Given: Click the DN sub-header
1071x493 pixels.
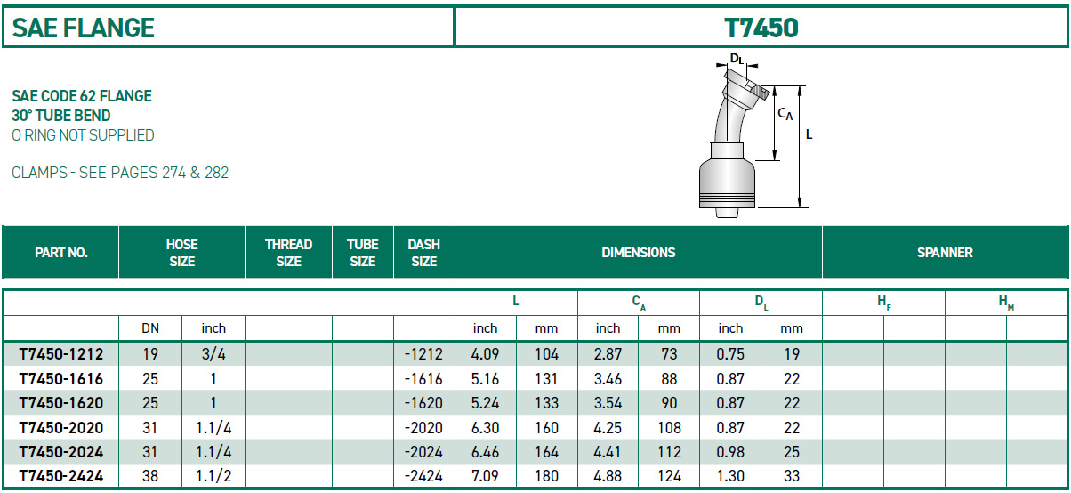Looking at the screenshot, I should 150,328.
